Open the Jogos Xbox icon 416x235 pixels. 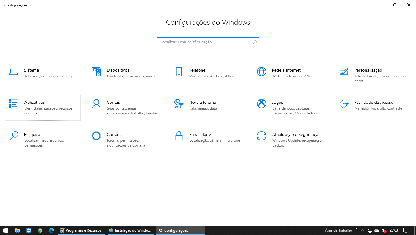[x=262, y=104]
